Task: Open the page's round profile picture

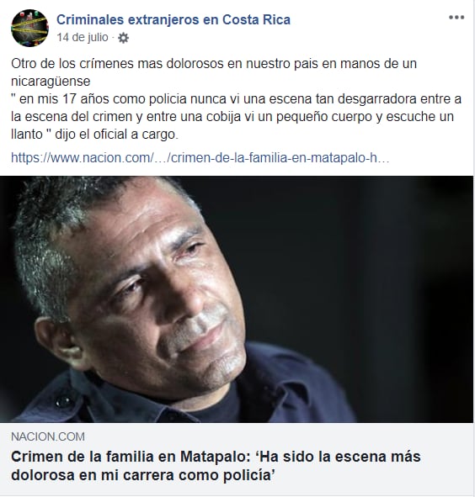Action: 29,28
